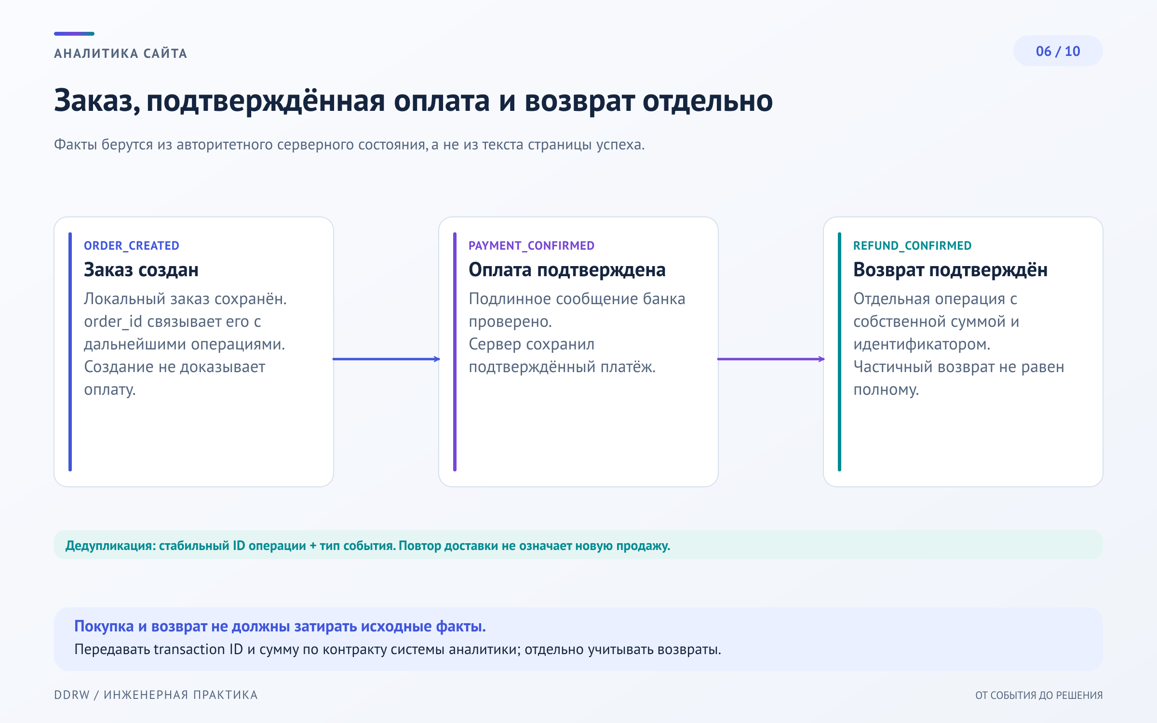The height and width of the screenshot is (723, 1157).
Task: Click the REFUND_CONFIRMED event label
Action: pyautogui.click(x=912, y=246)
